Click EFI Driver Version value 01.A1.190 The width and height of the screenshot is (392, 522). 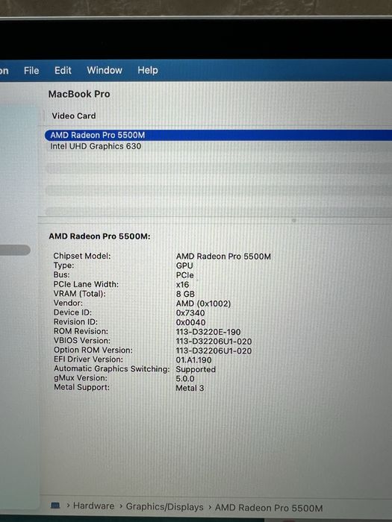[x=193, y=360]
